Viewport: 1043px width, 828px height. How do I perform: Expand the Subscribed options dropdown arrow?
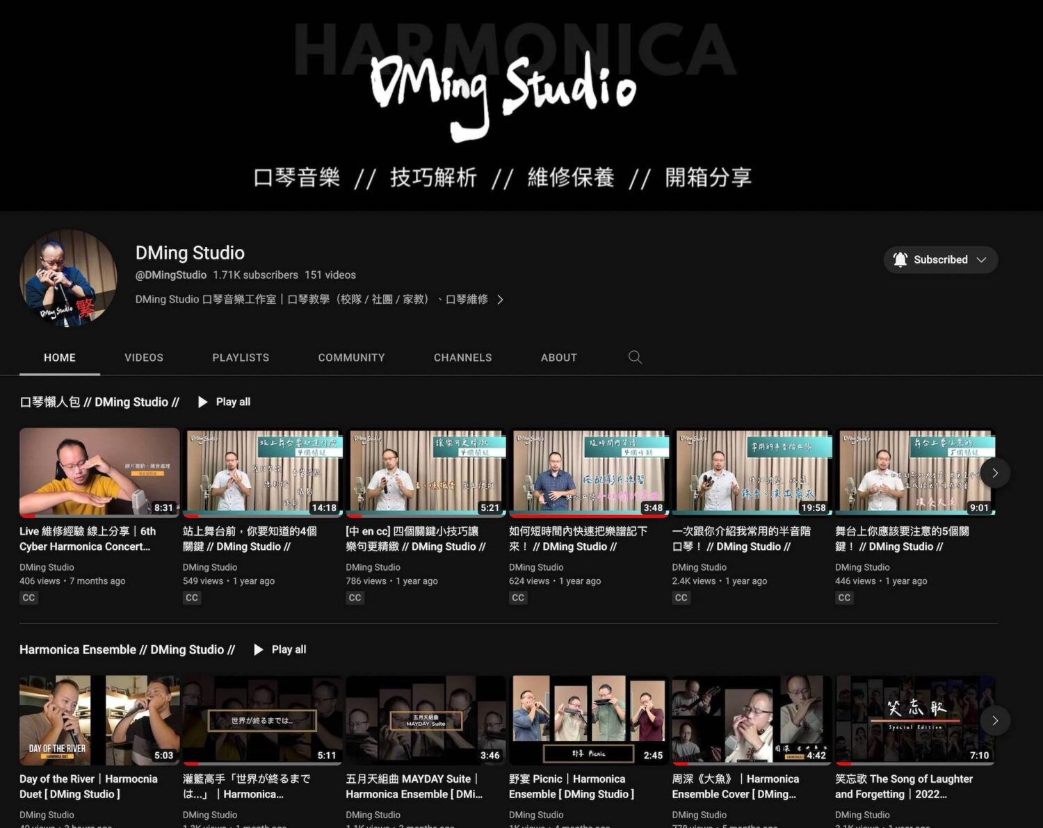coord(981,259)
